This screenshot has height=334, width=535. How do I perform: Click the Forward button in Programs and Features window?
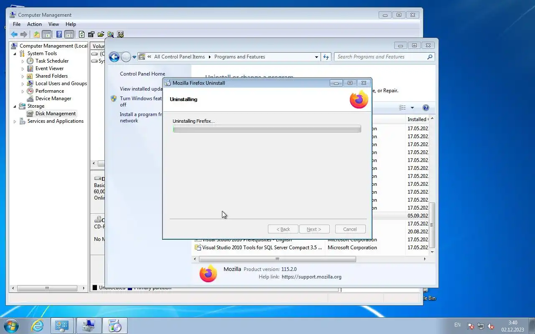click(126, 57)
